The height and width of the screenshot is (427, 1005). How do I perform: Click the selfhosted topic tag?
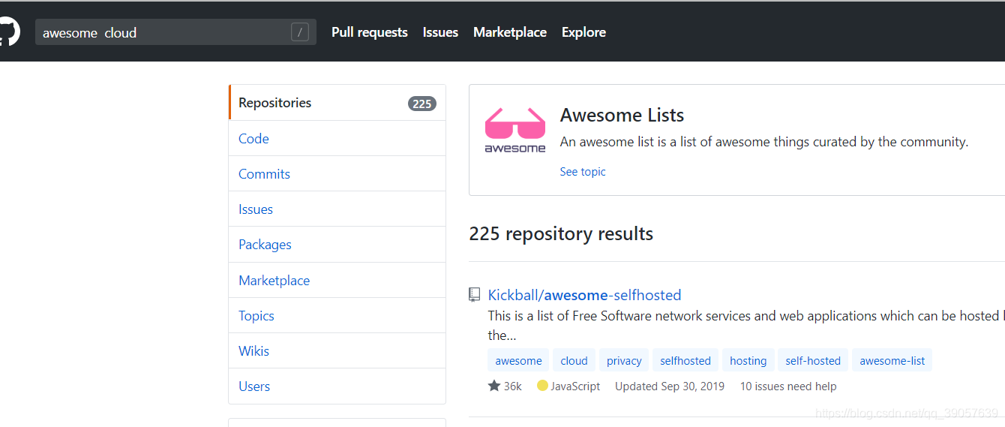[685, 360]
